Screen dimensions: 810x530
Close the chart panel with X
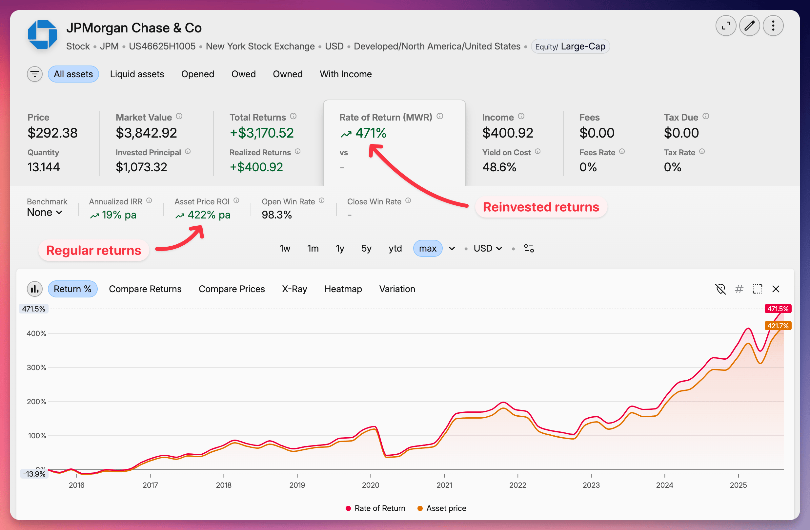point(776,289)
